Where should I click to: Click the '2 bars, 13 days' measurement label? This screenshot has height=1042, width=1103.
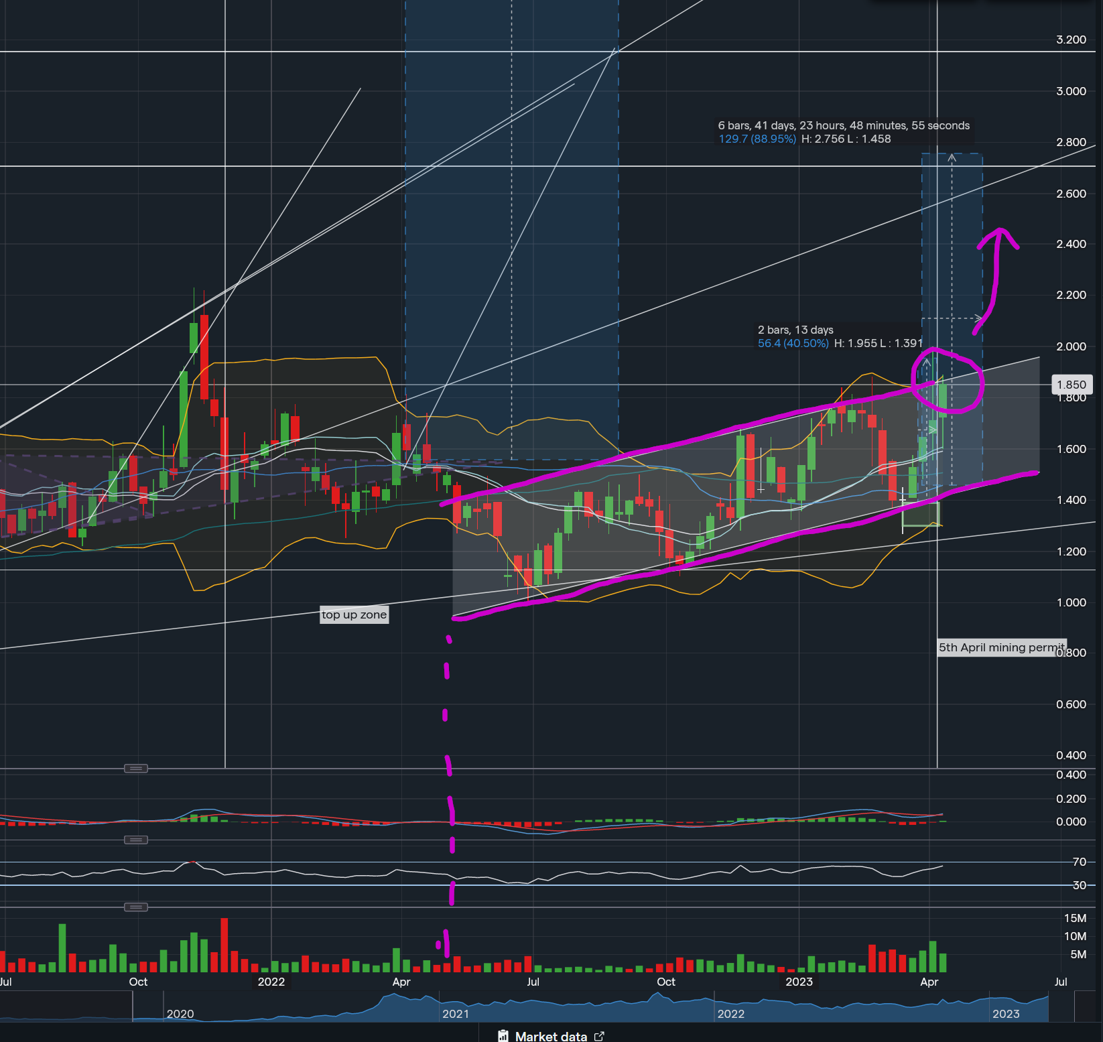(x=795, y=330)
